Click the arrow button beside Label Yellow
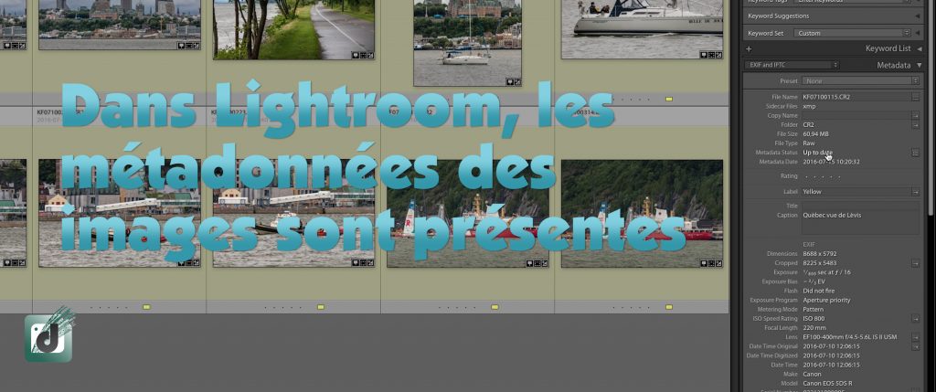 tap(915, 192)
